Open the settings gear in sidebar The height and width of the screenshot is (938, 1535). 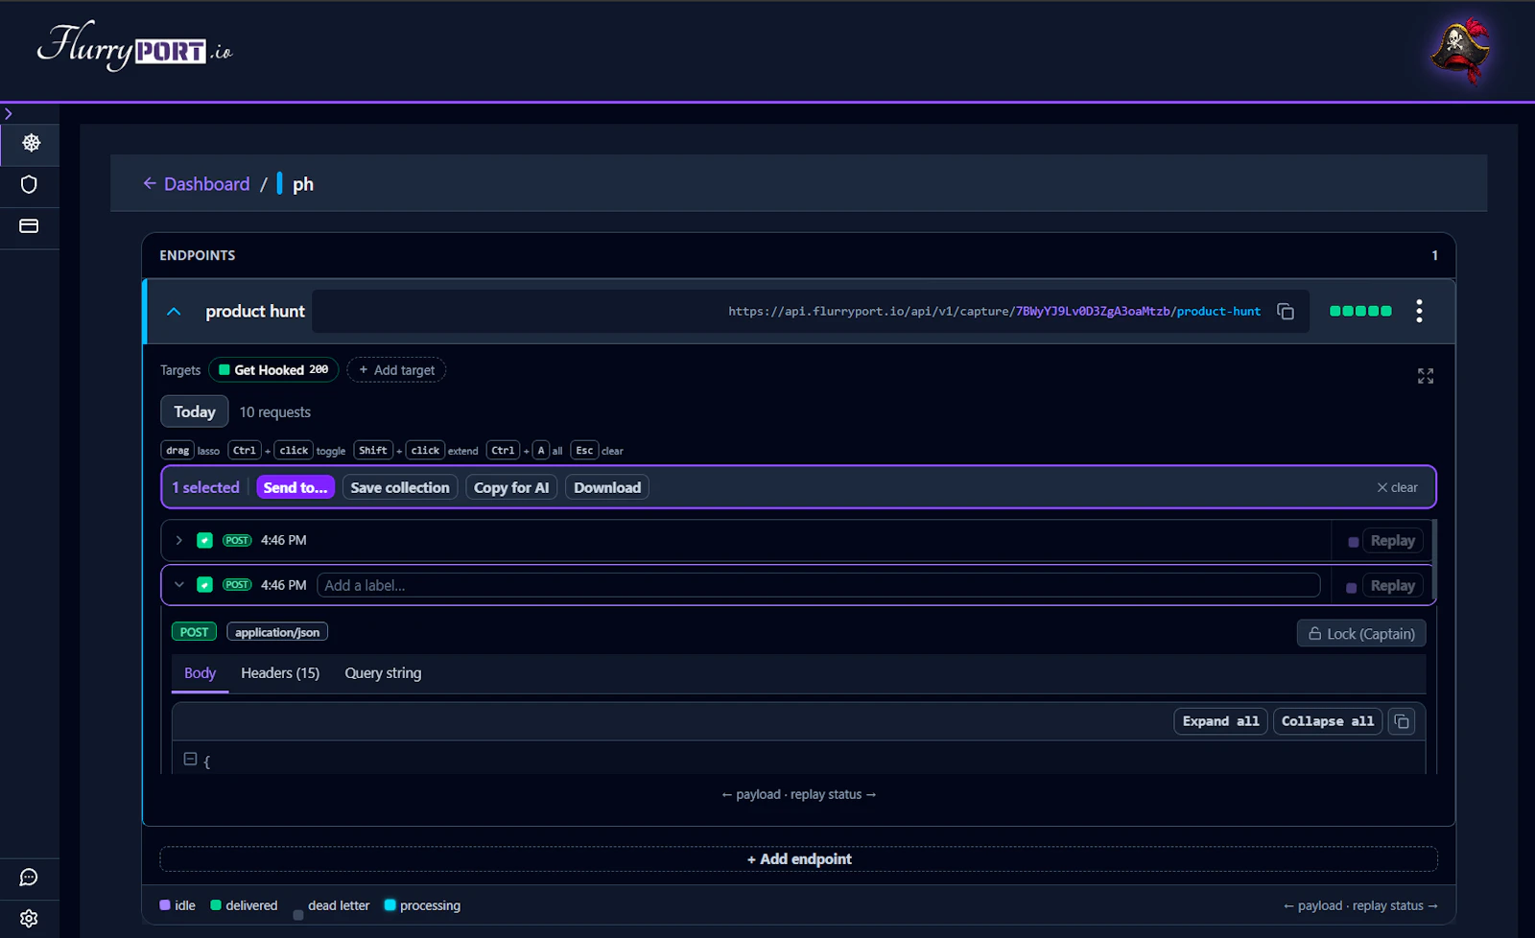pyautogui.click(x=29, y=918)
